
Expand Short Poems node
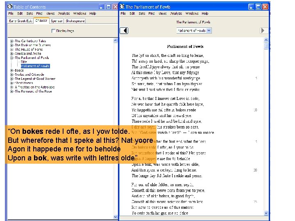pyautogui.click(x=11, y=83)
